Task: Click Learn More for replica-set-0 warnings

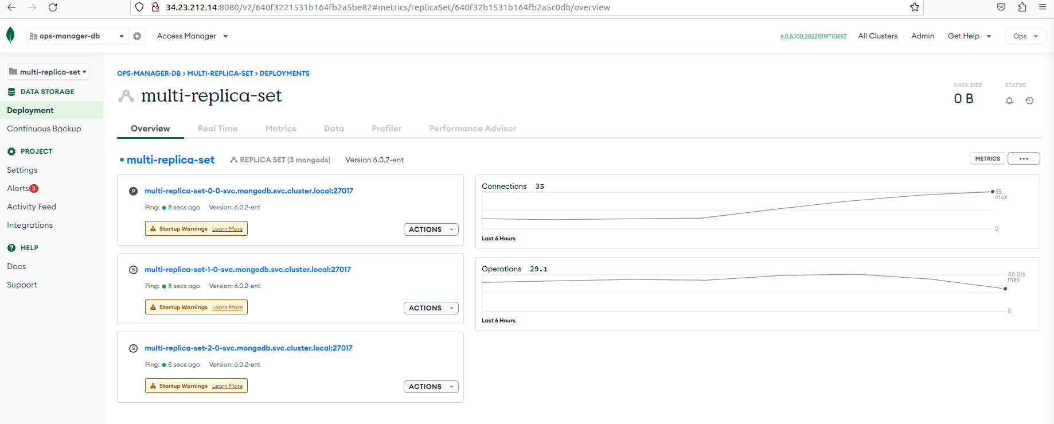Action: [x=227, y=229]
